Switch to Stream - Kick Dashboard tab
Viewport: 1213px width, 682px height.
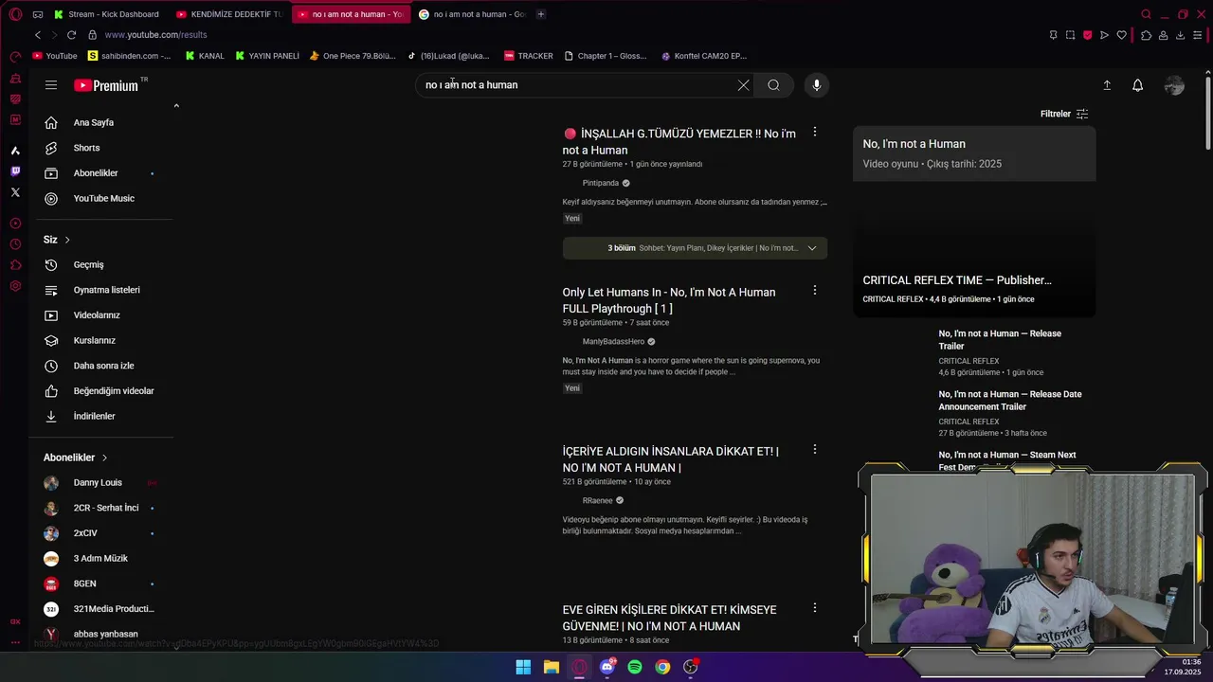(x=106, y=14)
